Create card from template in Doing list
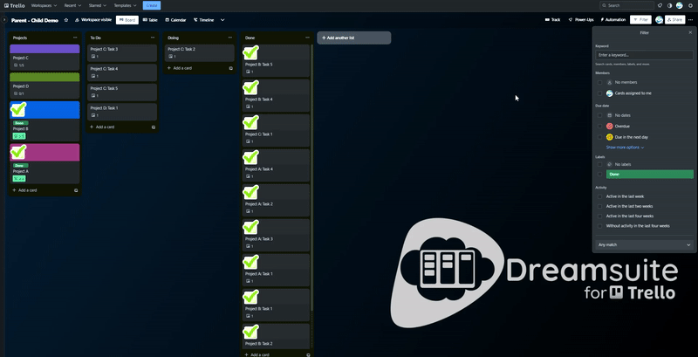This screenshot has width=698, height=357. pyautogui.click(x=231, y=69)
